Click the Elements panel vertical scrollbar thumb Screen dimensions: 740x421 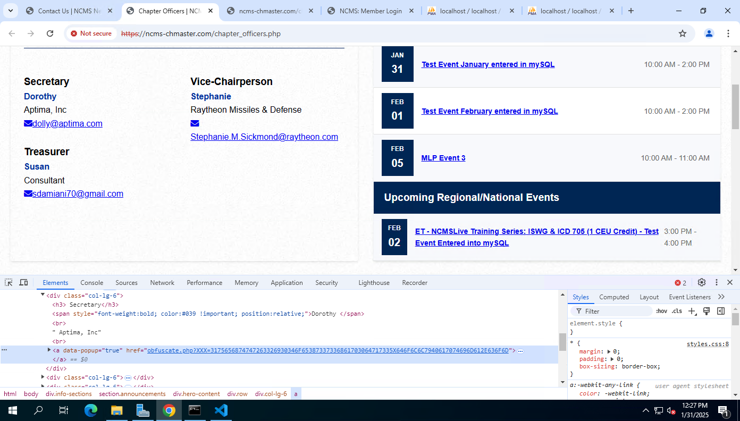point(562,342)
